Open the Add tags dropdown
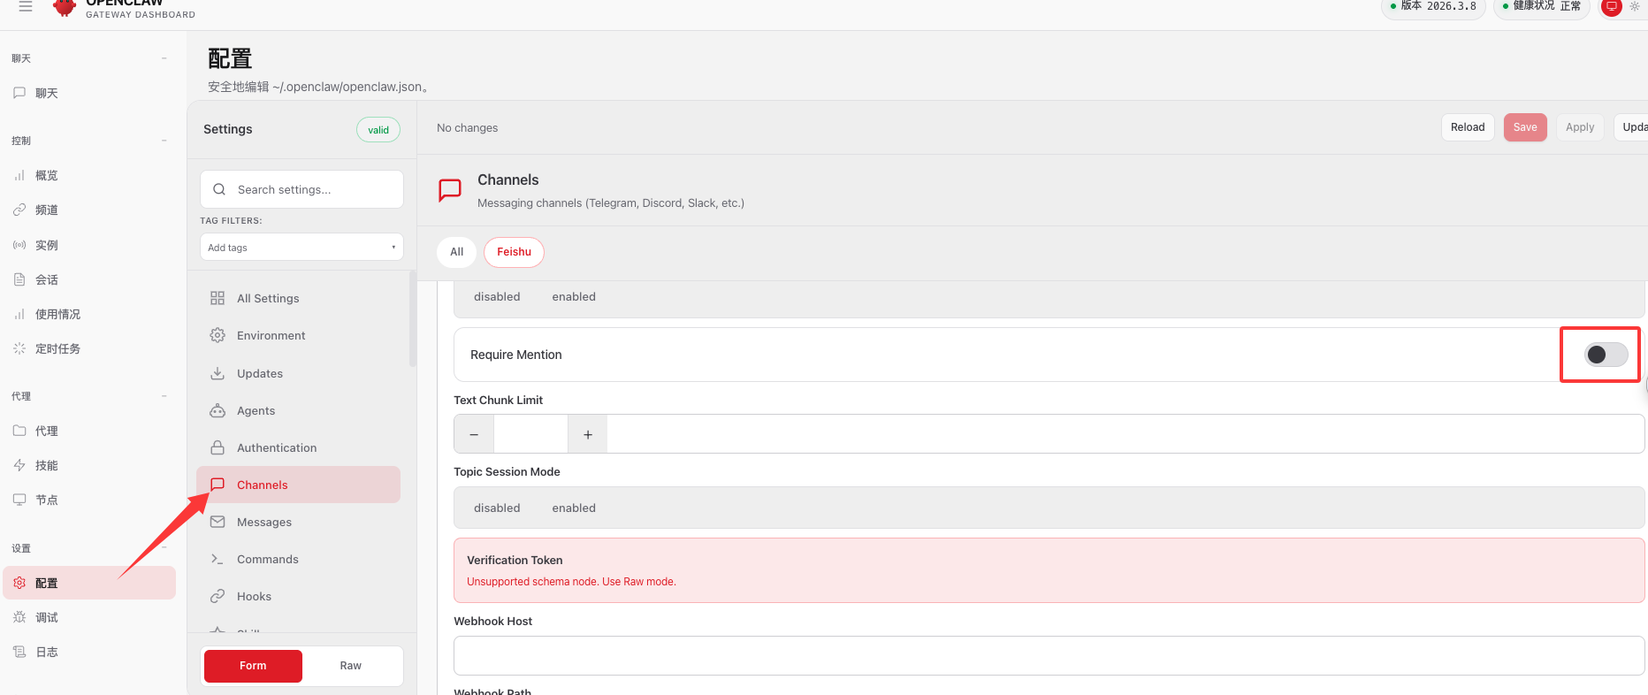Image resolution: width=1648 pixels, height=695 pixels. [301, 247]
